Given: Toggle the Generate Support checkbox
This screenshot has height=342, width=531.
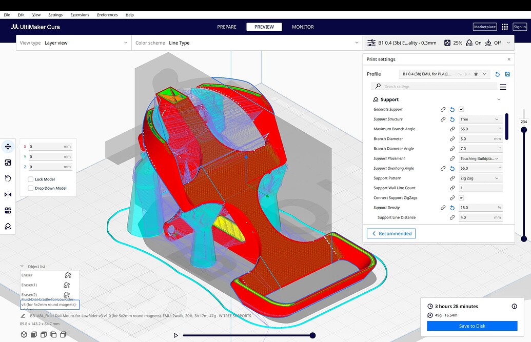Looking at the screenshot, I should tap(461, 109).
